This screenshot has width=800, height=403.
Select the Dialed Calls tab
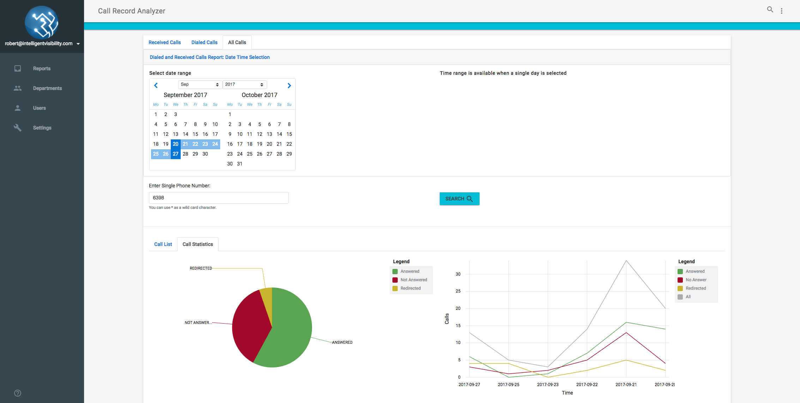point(204,42)
